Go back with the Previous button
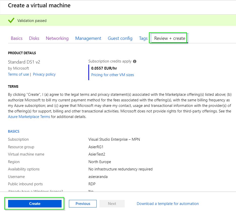Image resolution: width=236 pixels, height=211 pixels. pyautogui.click(x=83, y=204)
